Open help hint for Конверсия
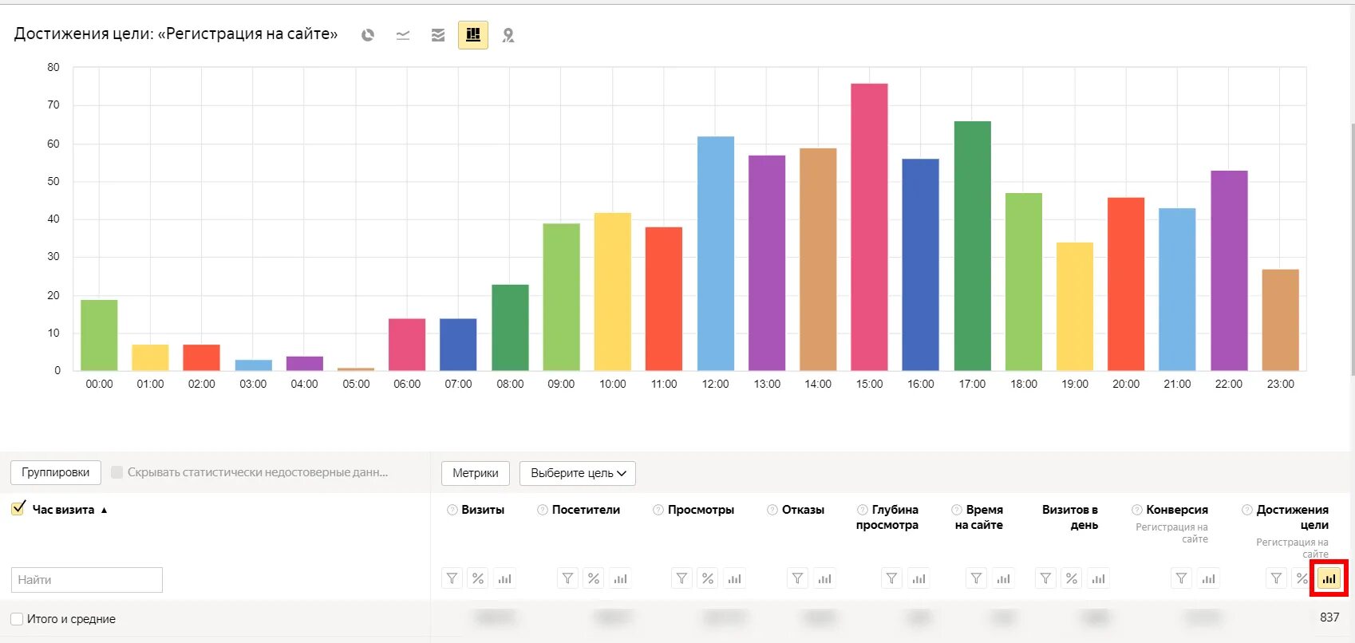This screenshot has height=643, width=1355. point(1137,510)
